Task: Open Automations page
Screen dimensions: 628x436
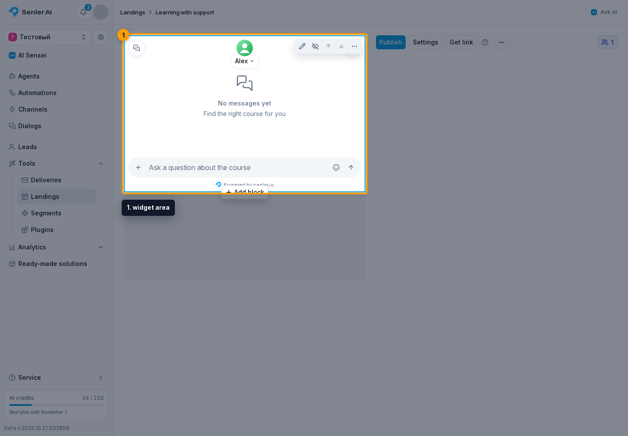Action: [x=57, y=93]
